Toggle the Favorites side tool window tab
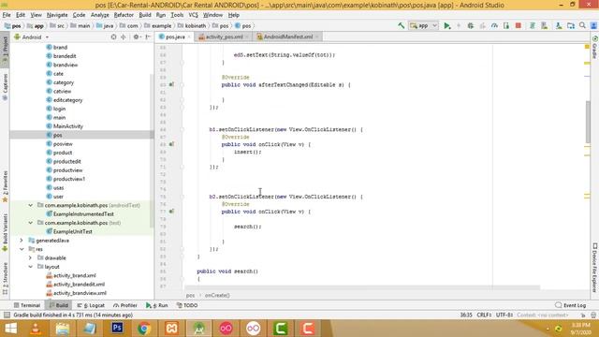This screenshot has height=337, width=599. (5, 186)
